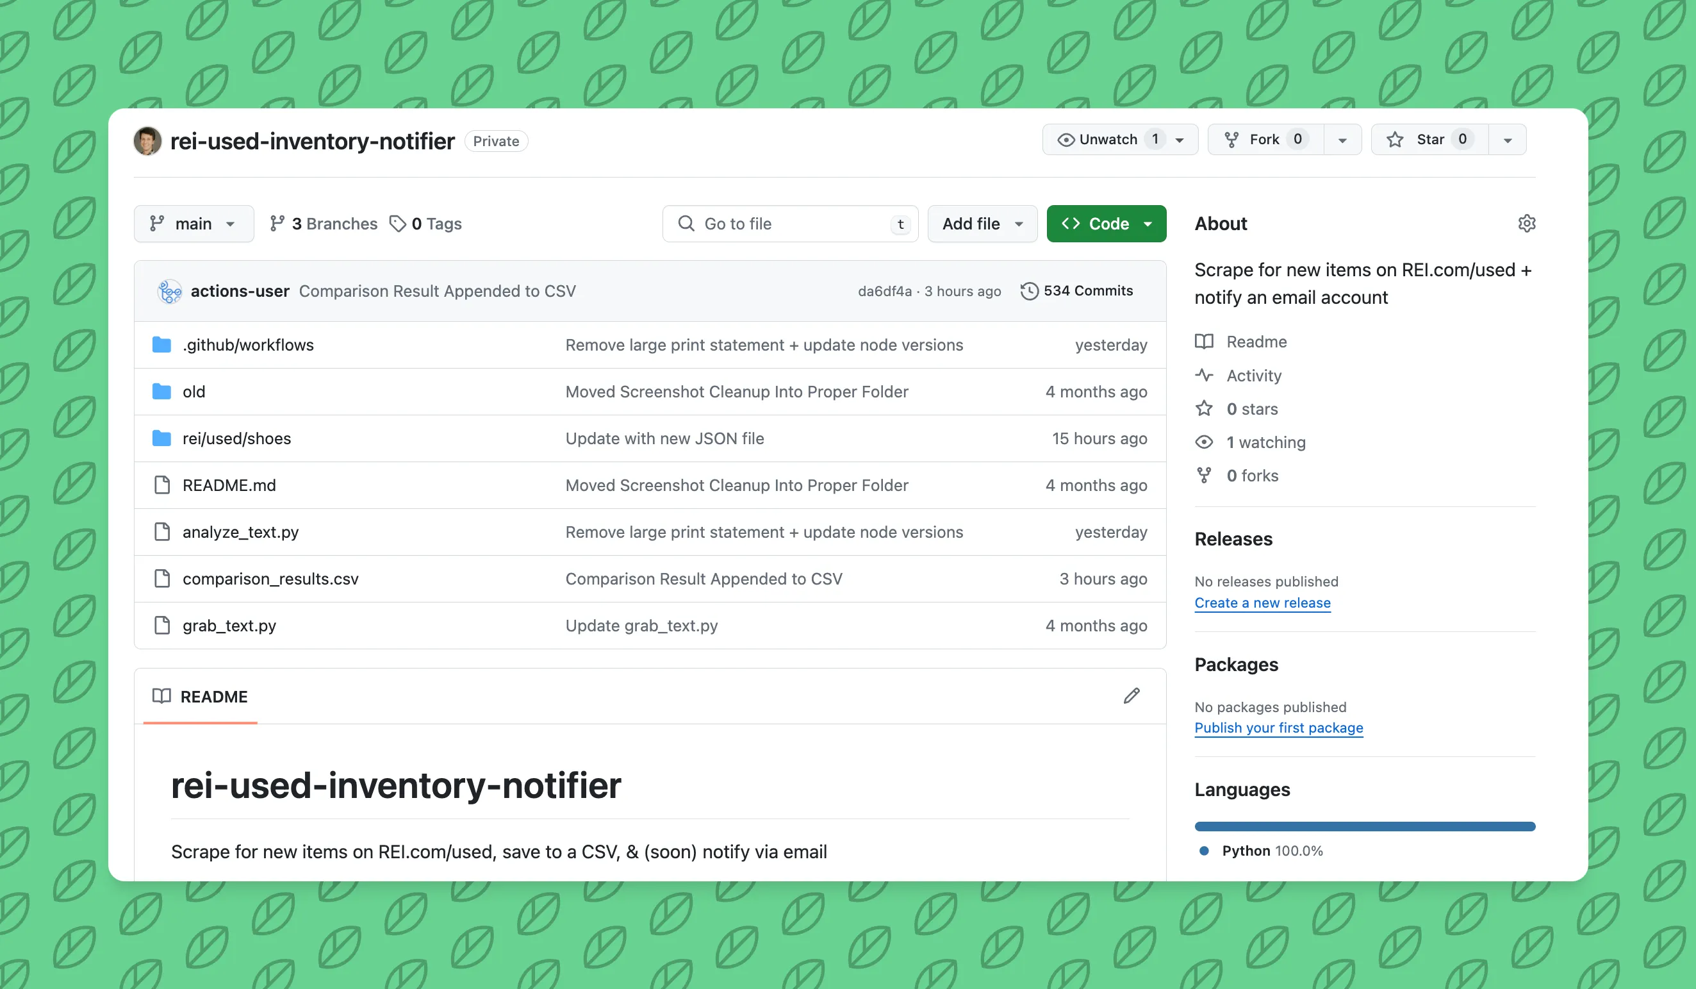Click 1 watching link
The height and width of the screenshot is (989, 1696).
point(1265,442)
